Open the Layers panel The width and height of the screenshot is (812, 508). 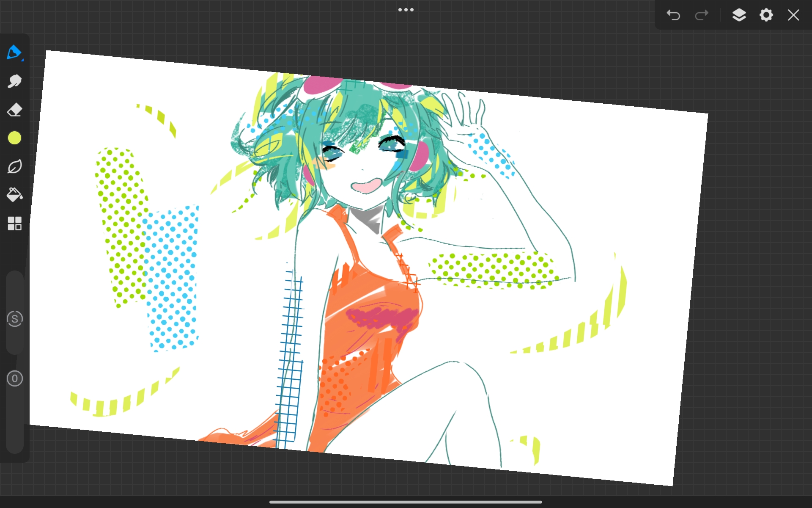point(739,15)
